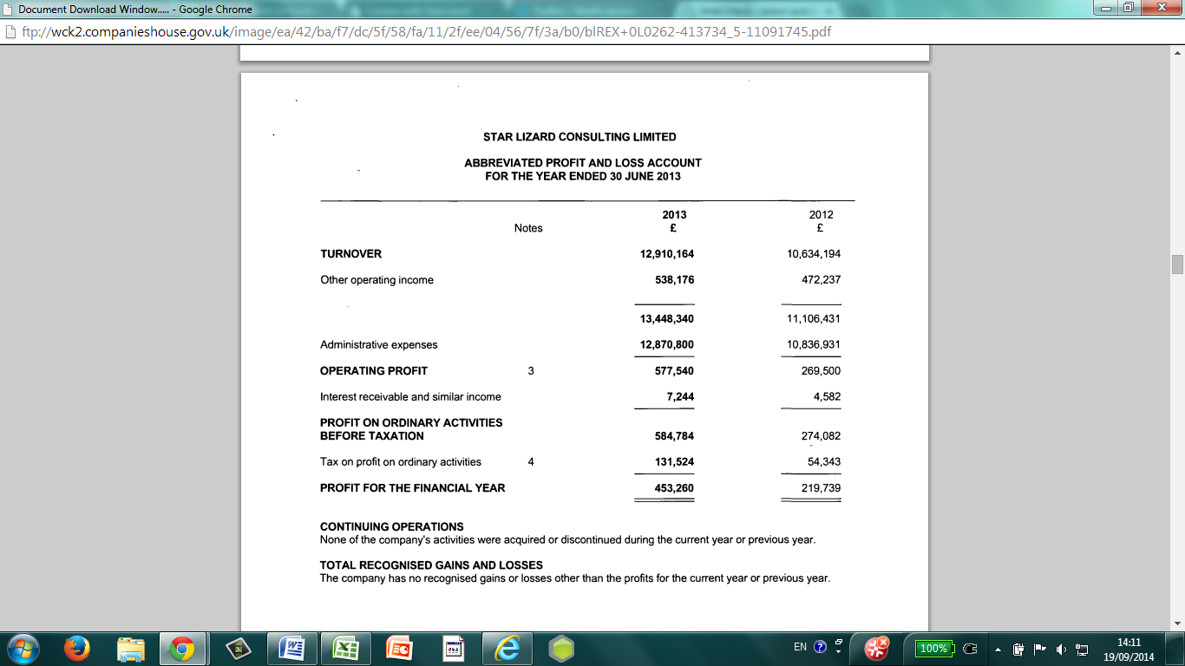Click the 2012 turnover value 10,634,194

coord(813,254)
